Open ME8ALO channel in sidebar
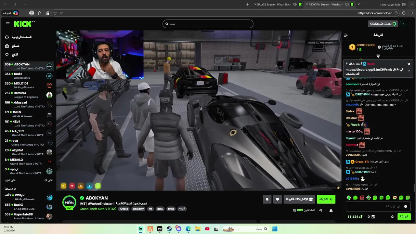This screenshot has height=234, width=416. (28, 162)
